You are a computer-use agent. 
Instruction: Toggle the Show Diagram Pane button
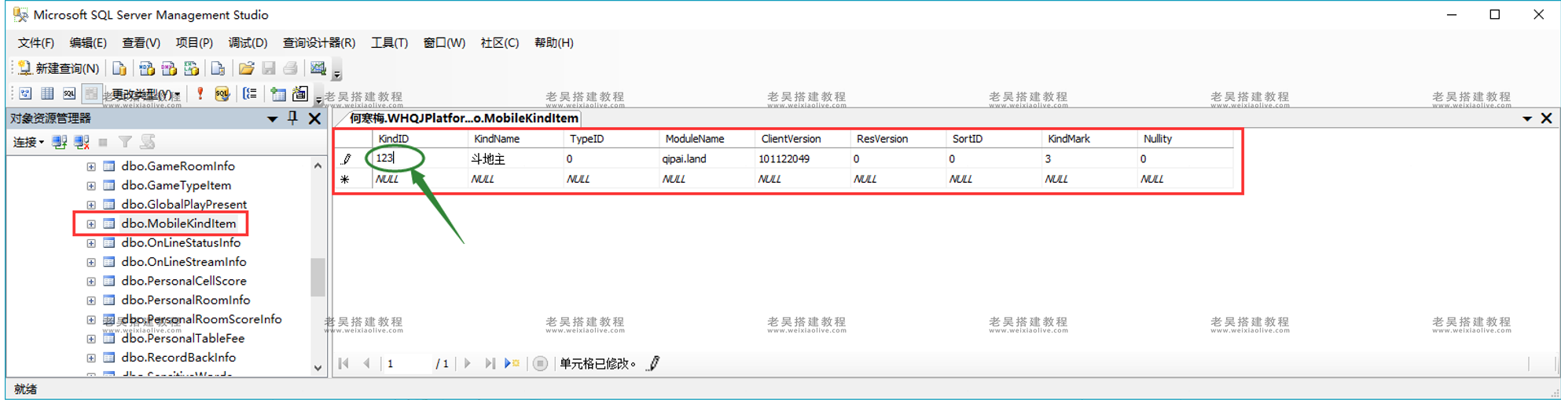pos(26,94)
